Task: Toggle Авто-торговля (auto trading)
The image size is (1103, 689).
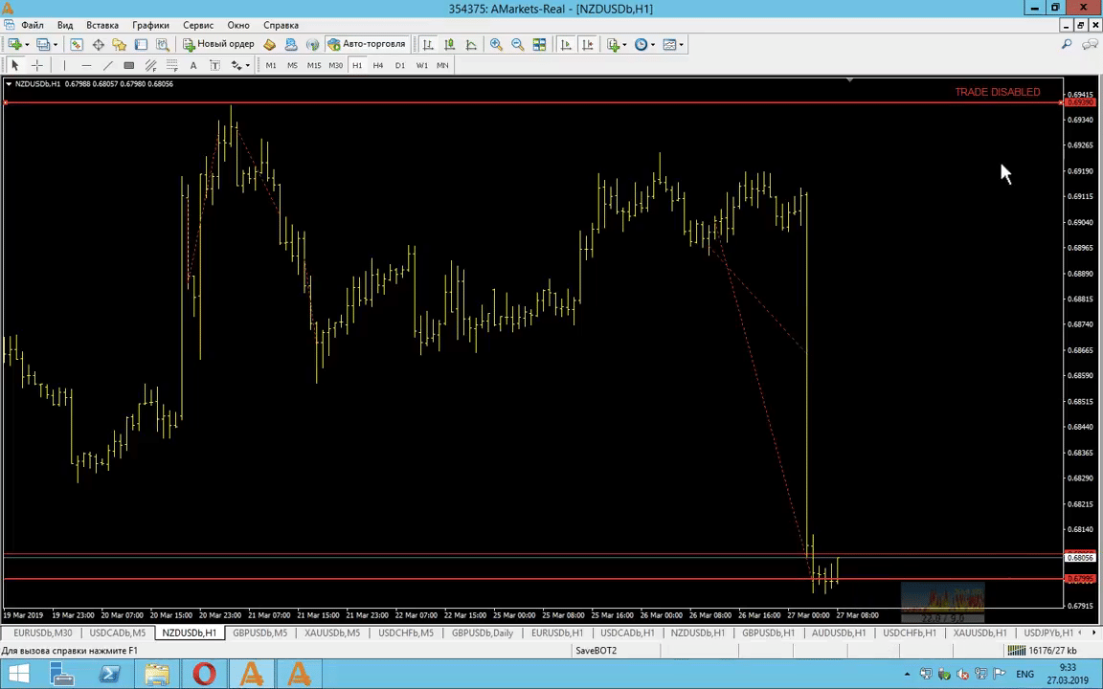Action: tap(367, 44)
